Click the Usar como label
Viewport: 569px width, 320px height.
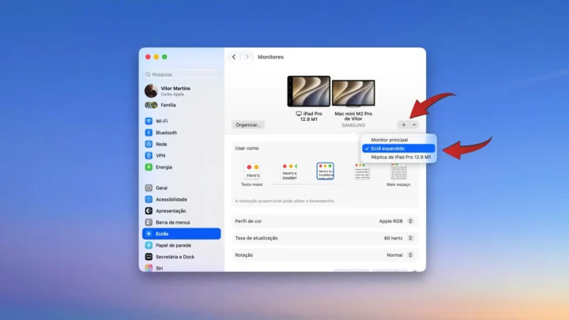[247, 148]
